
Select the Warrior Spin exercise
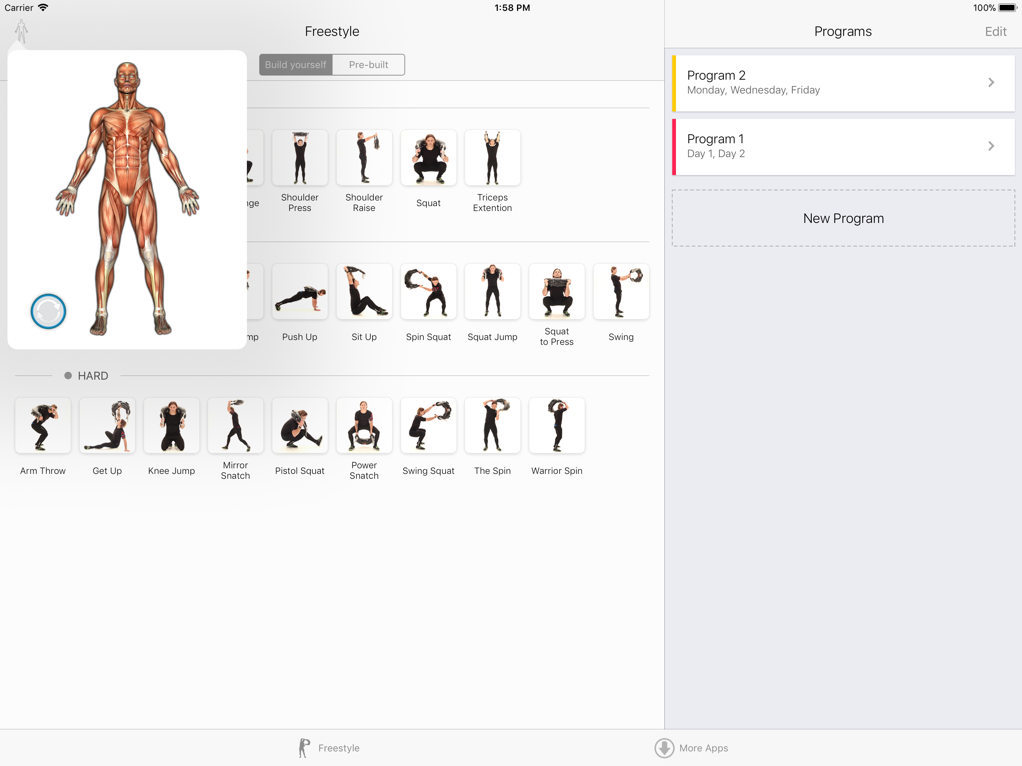pyautogui.click(x=556, y=426)
